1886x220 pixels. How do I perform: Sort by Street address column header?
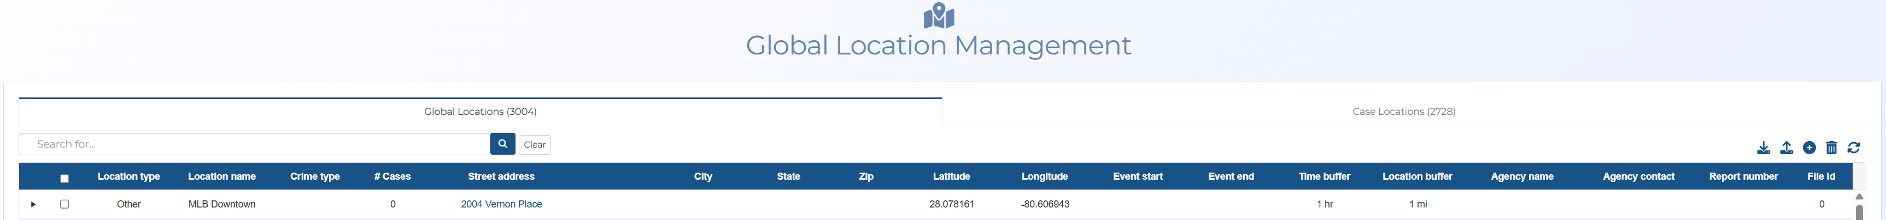501,176
